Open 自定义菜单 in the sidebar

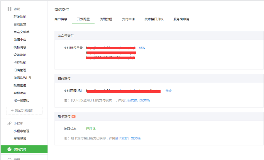pos(21,32)
